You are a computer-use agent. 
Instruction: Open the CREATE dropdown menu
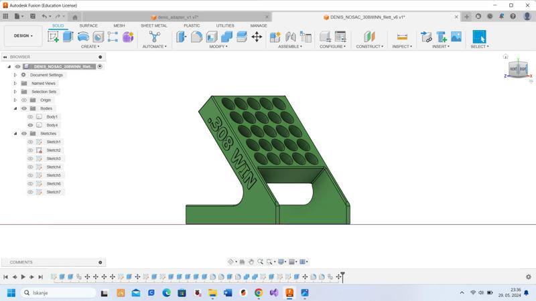[90, 46]
